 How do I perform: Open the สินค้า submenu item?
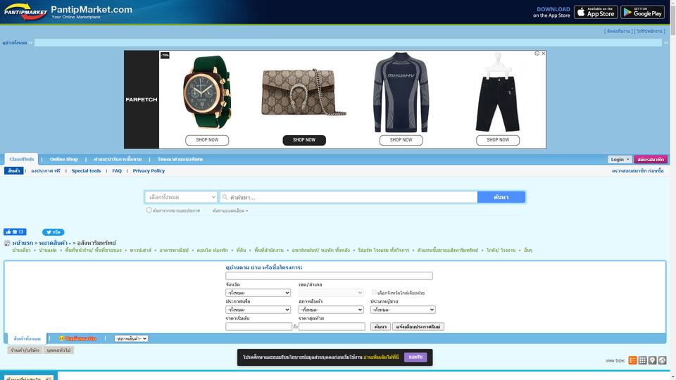point(14,171)
